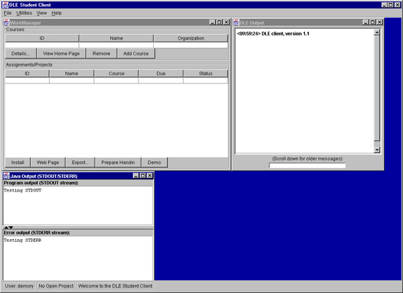The image size is (403, 293).
Task: Maximize the WorkManager window
Action: coord(219,22)
